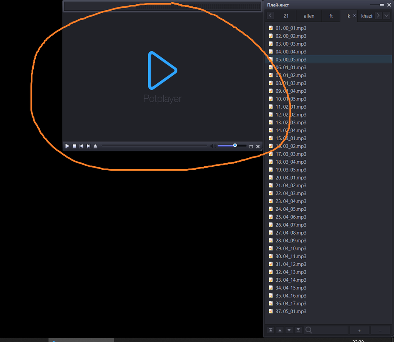
Task: Go to the previous track
Action: coord(81,146)
